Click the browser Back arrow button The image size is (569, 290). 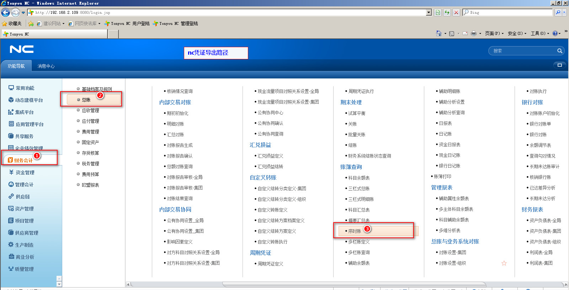(6, 13)
